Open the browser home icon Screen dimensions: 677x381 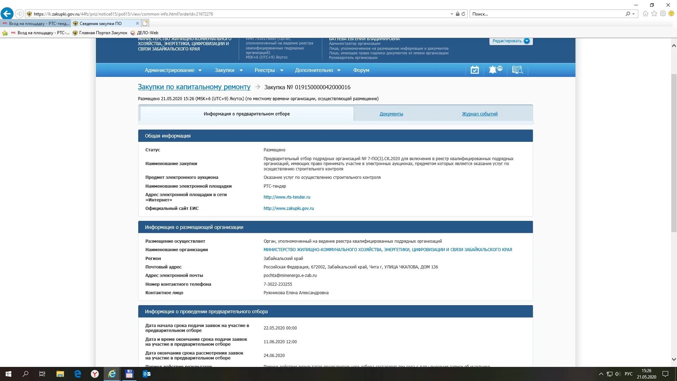click(x=645, y=14)
